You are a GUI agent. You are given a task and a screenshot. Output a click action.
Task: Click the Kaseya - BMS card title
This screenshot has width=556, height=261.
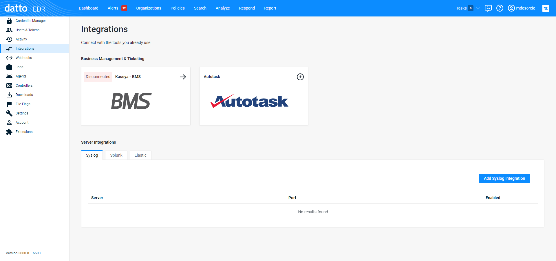coord(128,77)
